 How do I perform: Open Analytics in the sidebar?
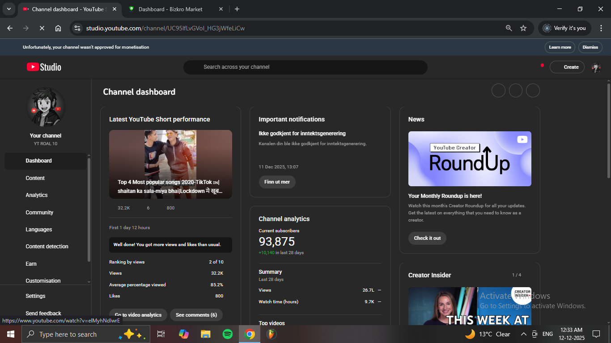(37, 195)
